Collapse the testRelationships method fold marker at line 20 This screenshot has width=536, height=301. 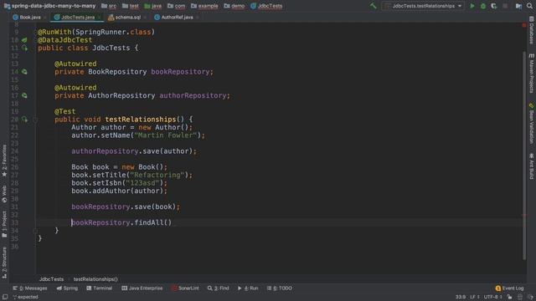tap(35, 120)
